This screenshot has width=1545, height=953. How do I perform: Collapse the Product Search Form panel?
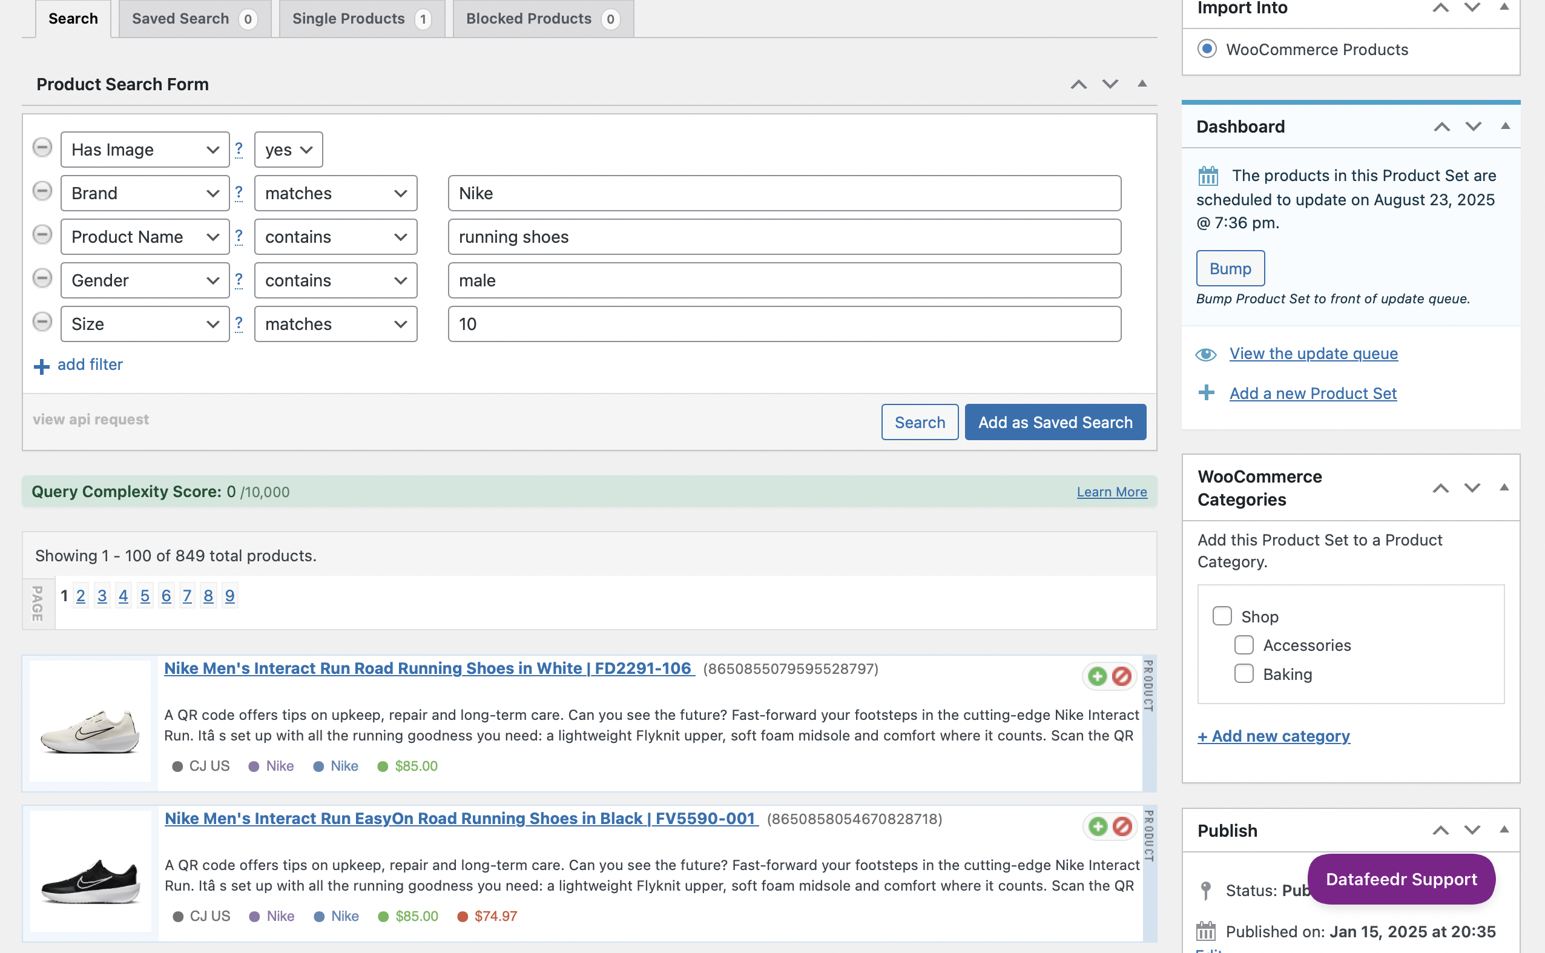(1142, 83)
